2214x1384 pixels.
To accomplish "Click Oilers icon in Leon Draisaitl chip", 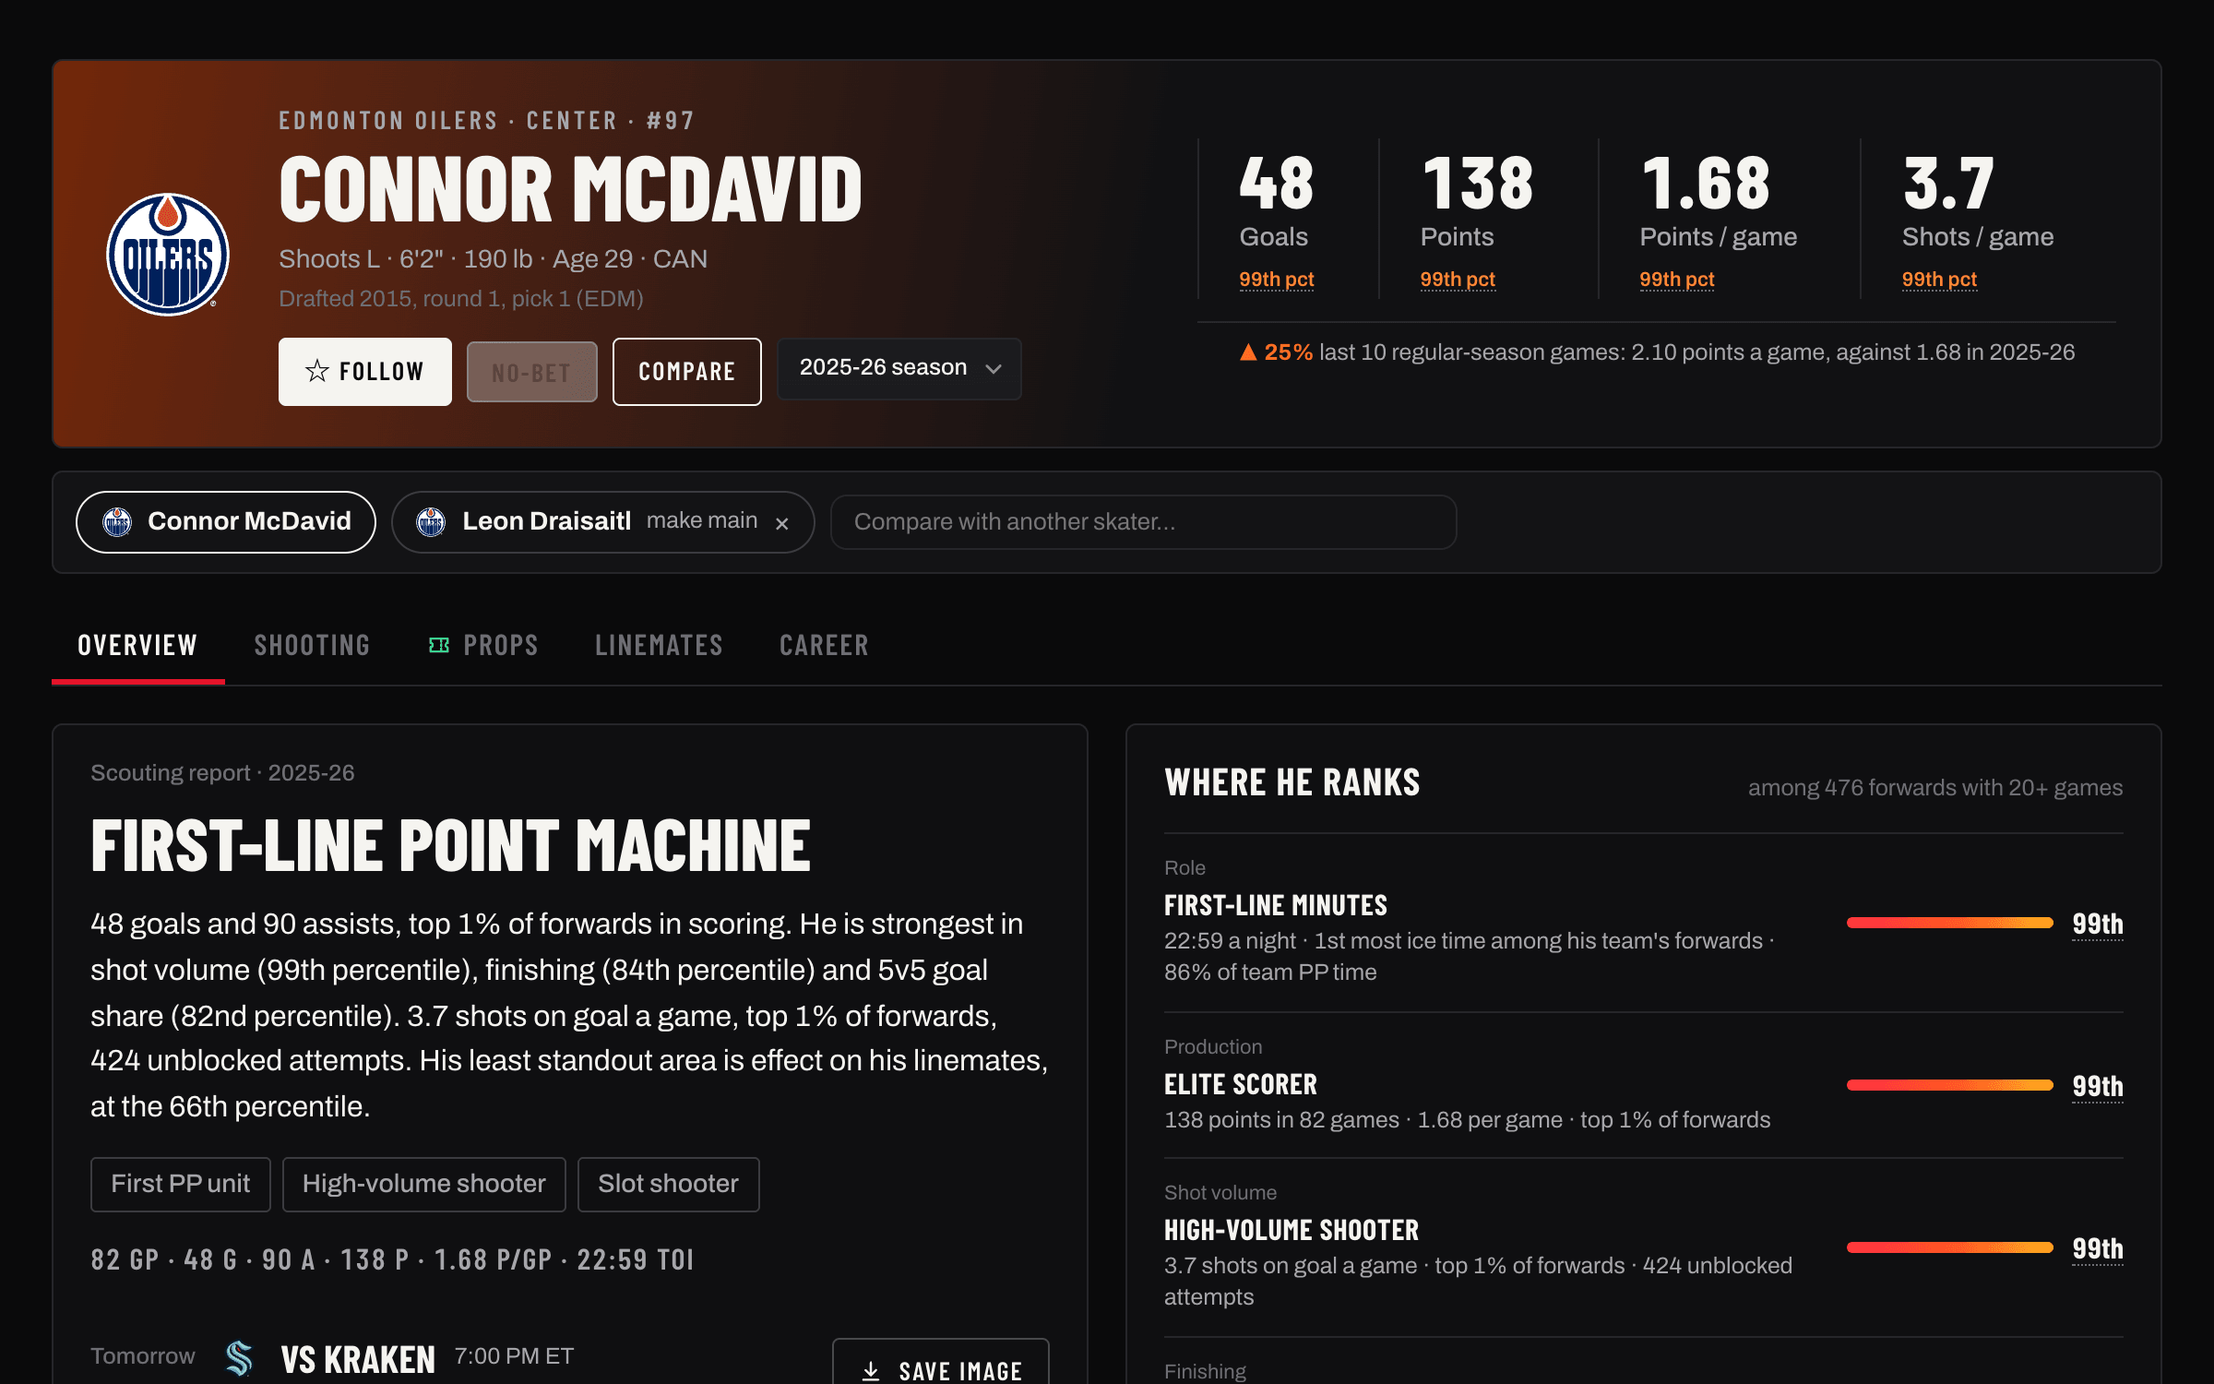I will coord(431,522).
